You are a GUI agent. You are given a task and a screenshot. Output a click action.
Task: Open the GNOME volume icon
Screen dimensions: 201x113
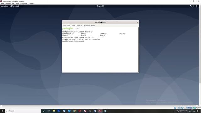(193, 6)
